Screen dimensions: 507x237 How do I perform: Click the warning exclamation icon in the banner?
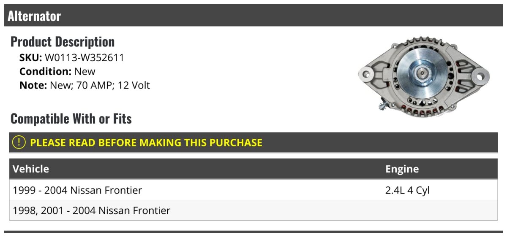point(19,143)
